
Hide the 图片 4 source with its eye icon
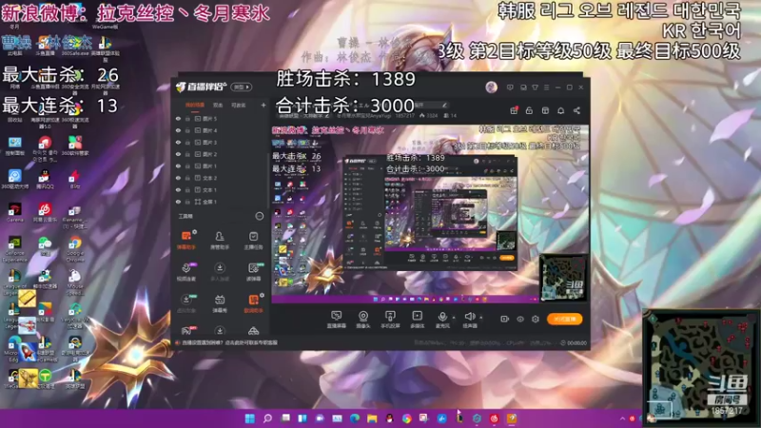point(178,130)
